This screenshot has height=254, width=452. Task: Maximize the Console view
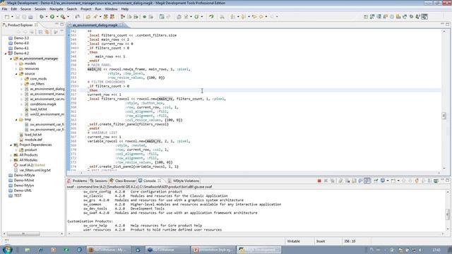447,181
